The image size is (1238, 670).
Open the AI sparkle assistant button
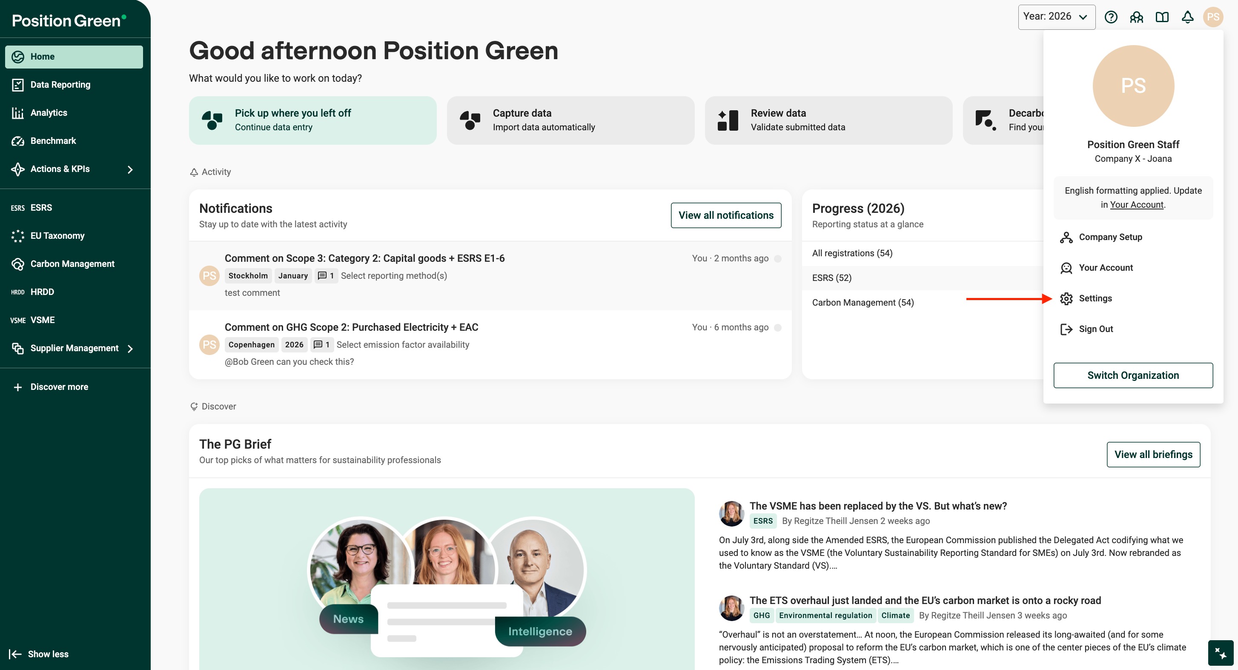pos(1221,653)
